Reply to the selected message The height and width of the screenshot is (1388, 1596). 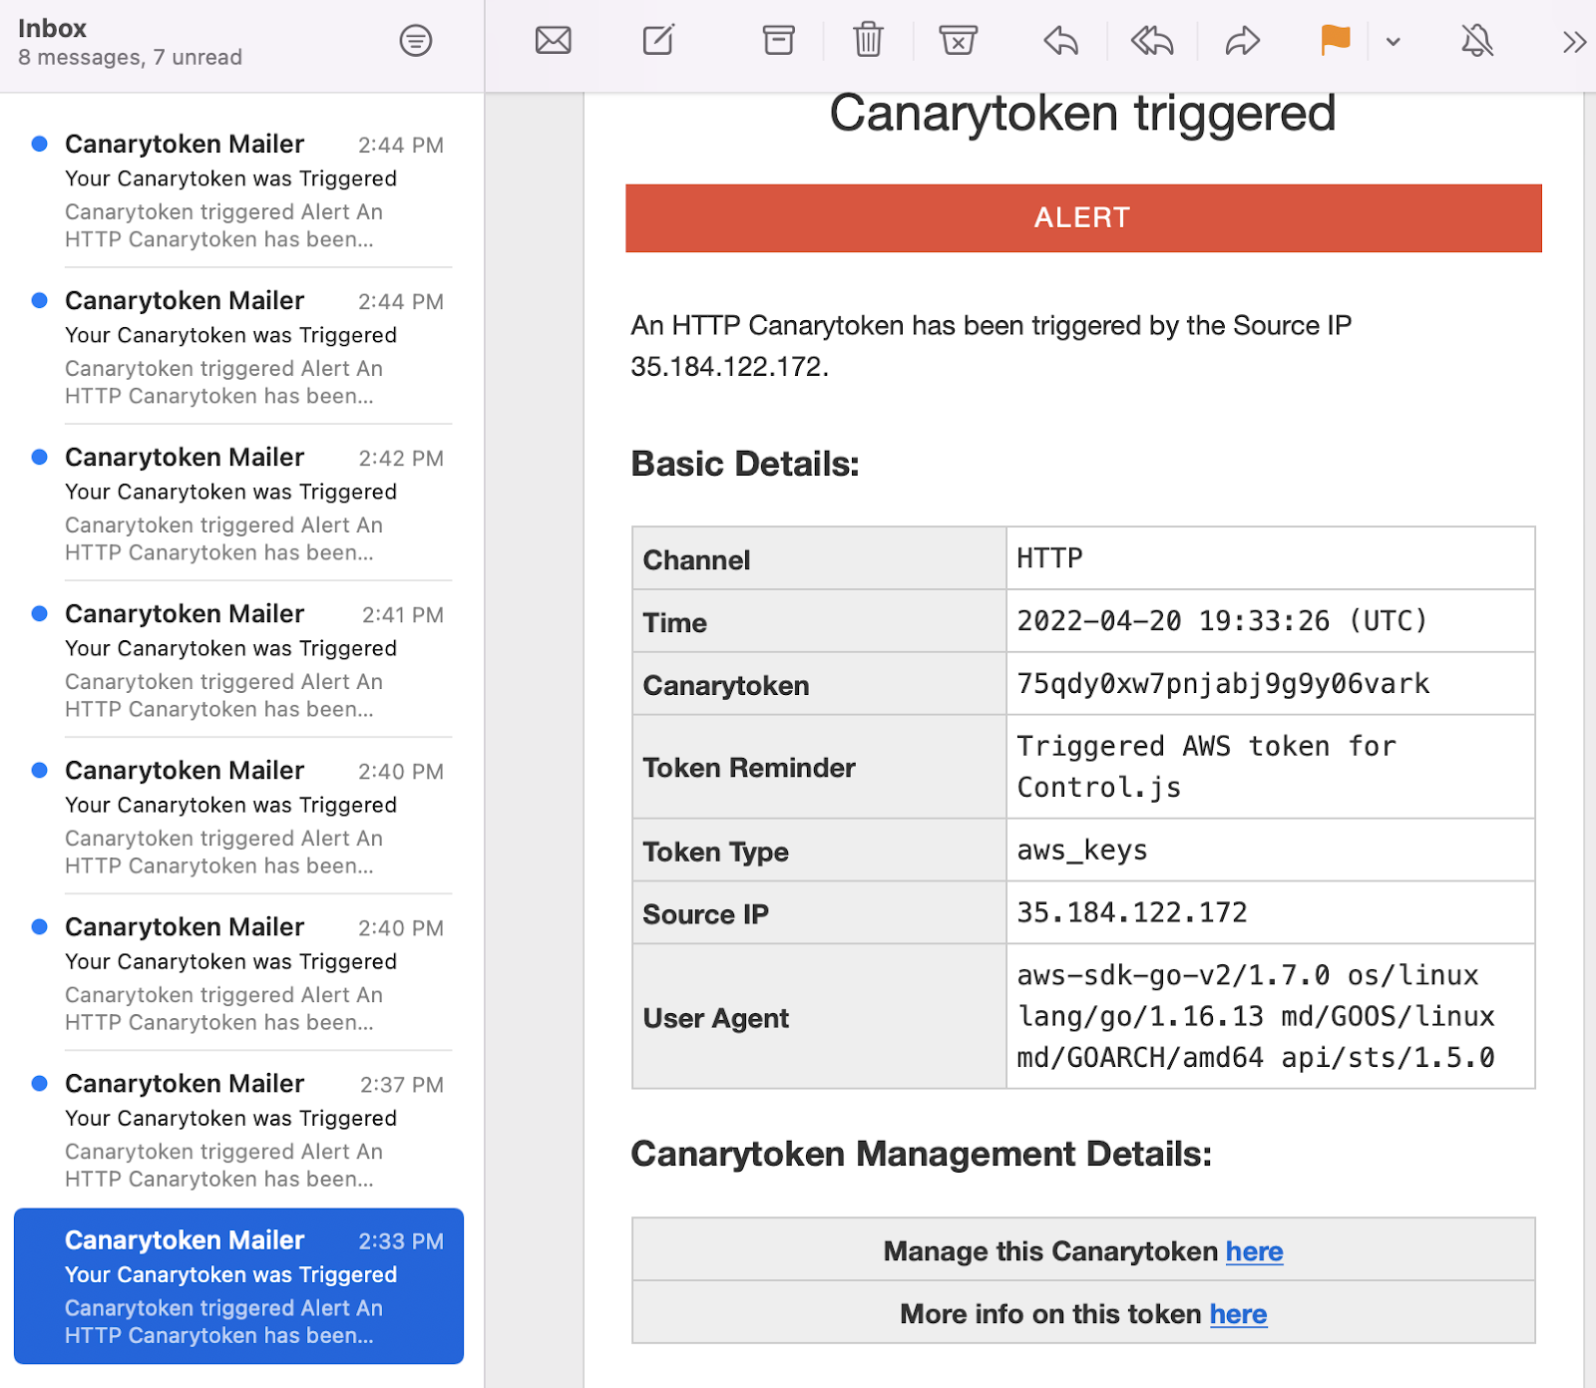[x=1061, y=41]
